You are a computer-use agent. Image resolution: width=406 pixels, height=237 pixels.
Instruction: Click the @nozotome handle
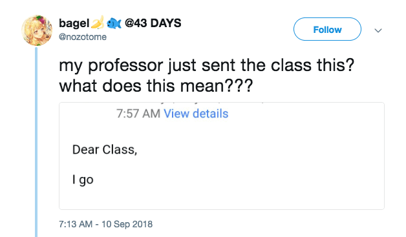[x=83, y=37]
